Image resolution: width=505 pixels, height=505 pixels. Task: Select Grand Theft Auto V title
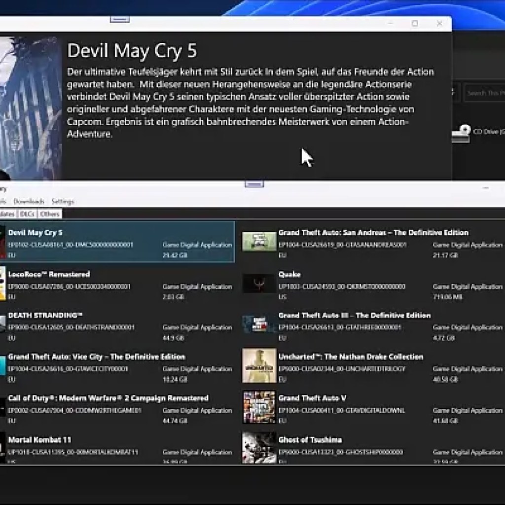click(x=312, y=398)
